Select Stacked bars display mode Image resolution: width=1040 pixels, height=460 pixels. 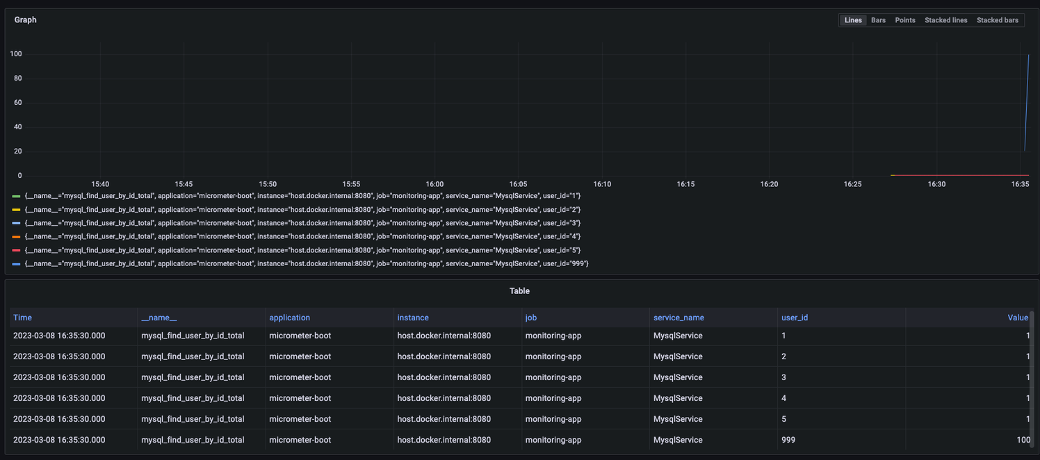click(997, 20)
